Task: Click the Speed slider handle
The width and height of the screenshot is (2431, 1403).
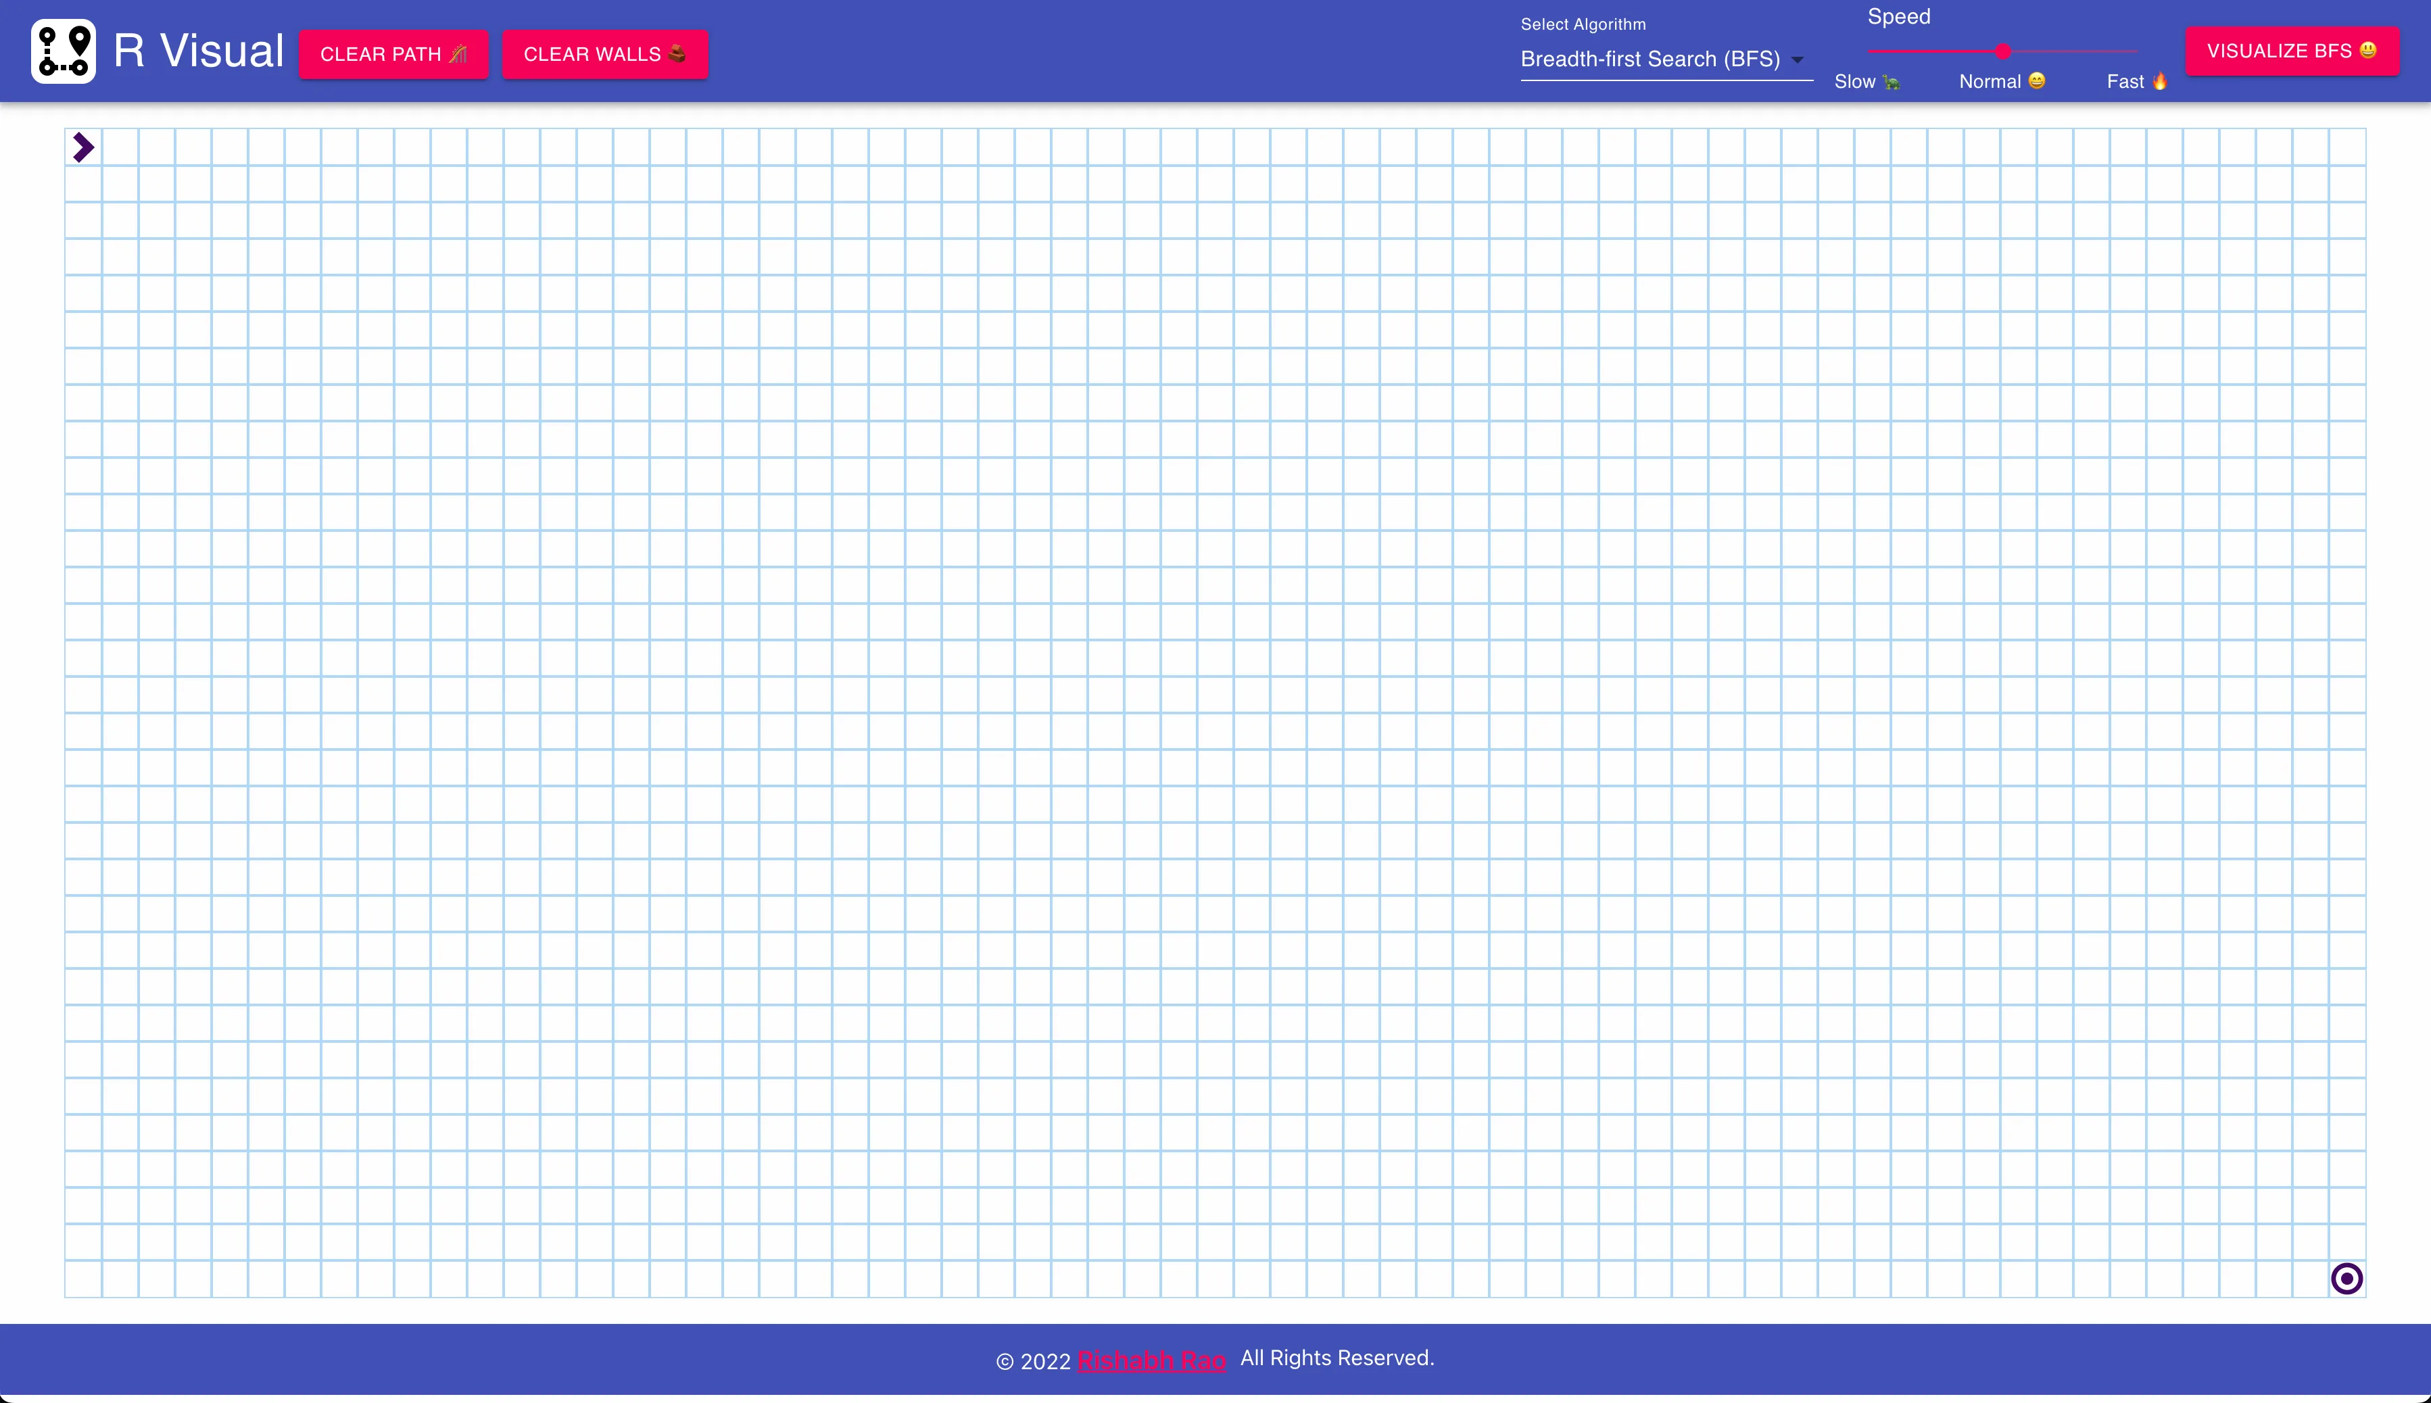Action: coord(2003,51)
